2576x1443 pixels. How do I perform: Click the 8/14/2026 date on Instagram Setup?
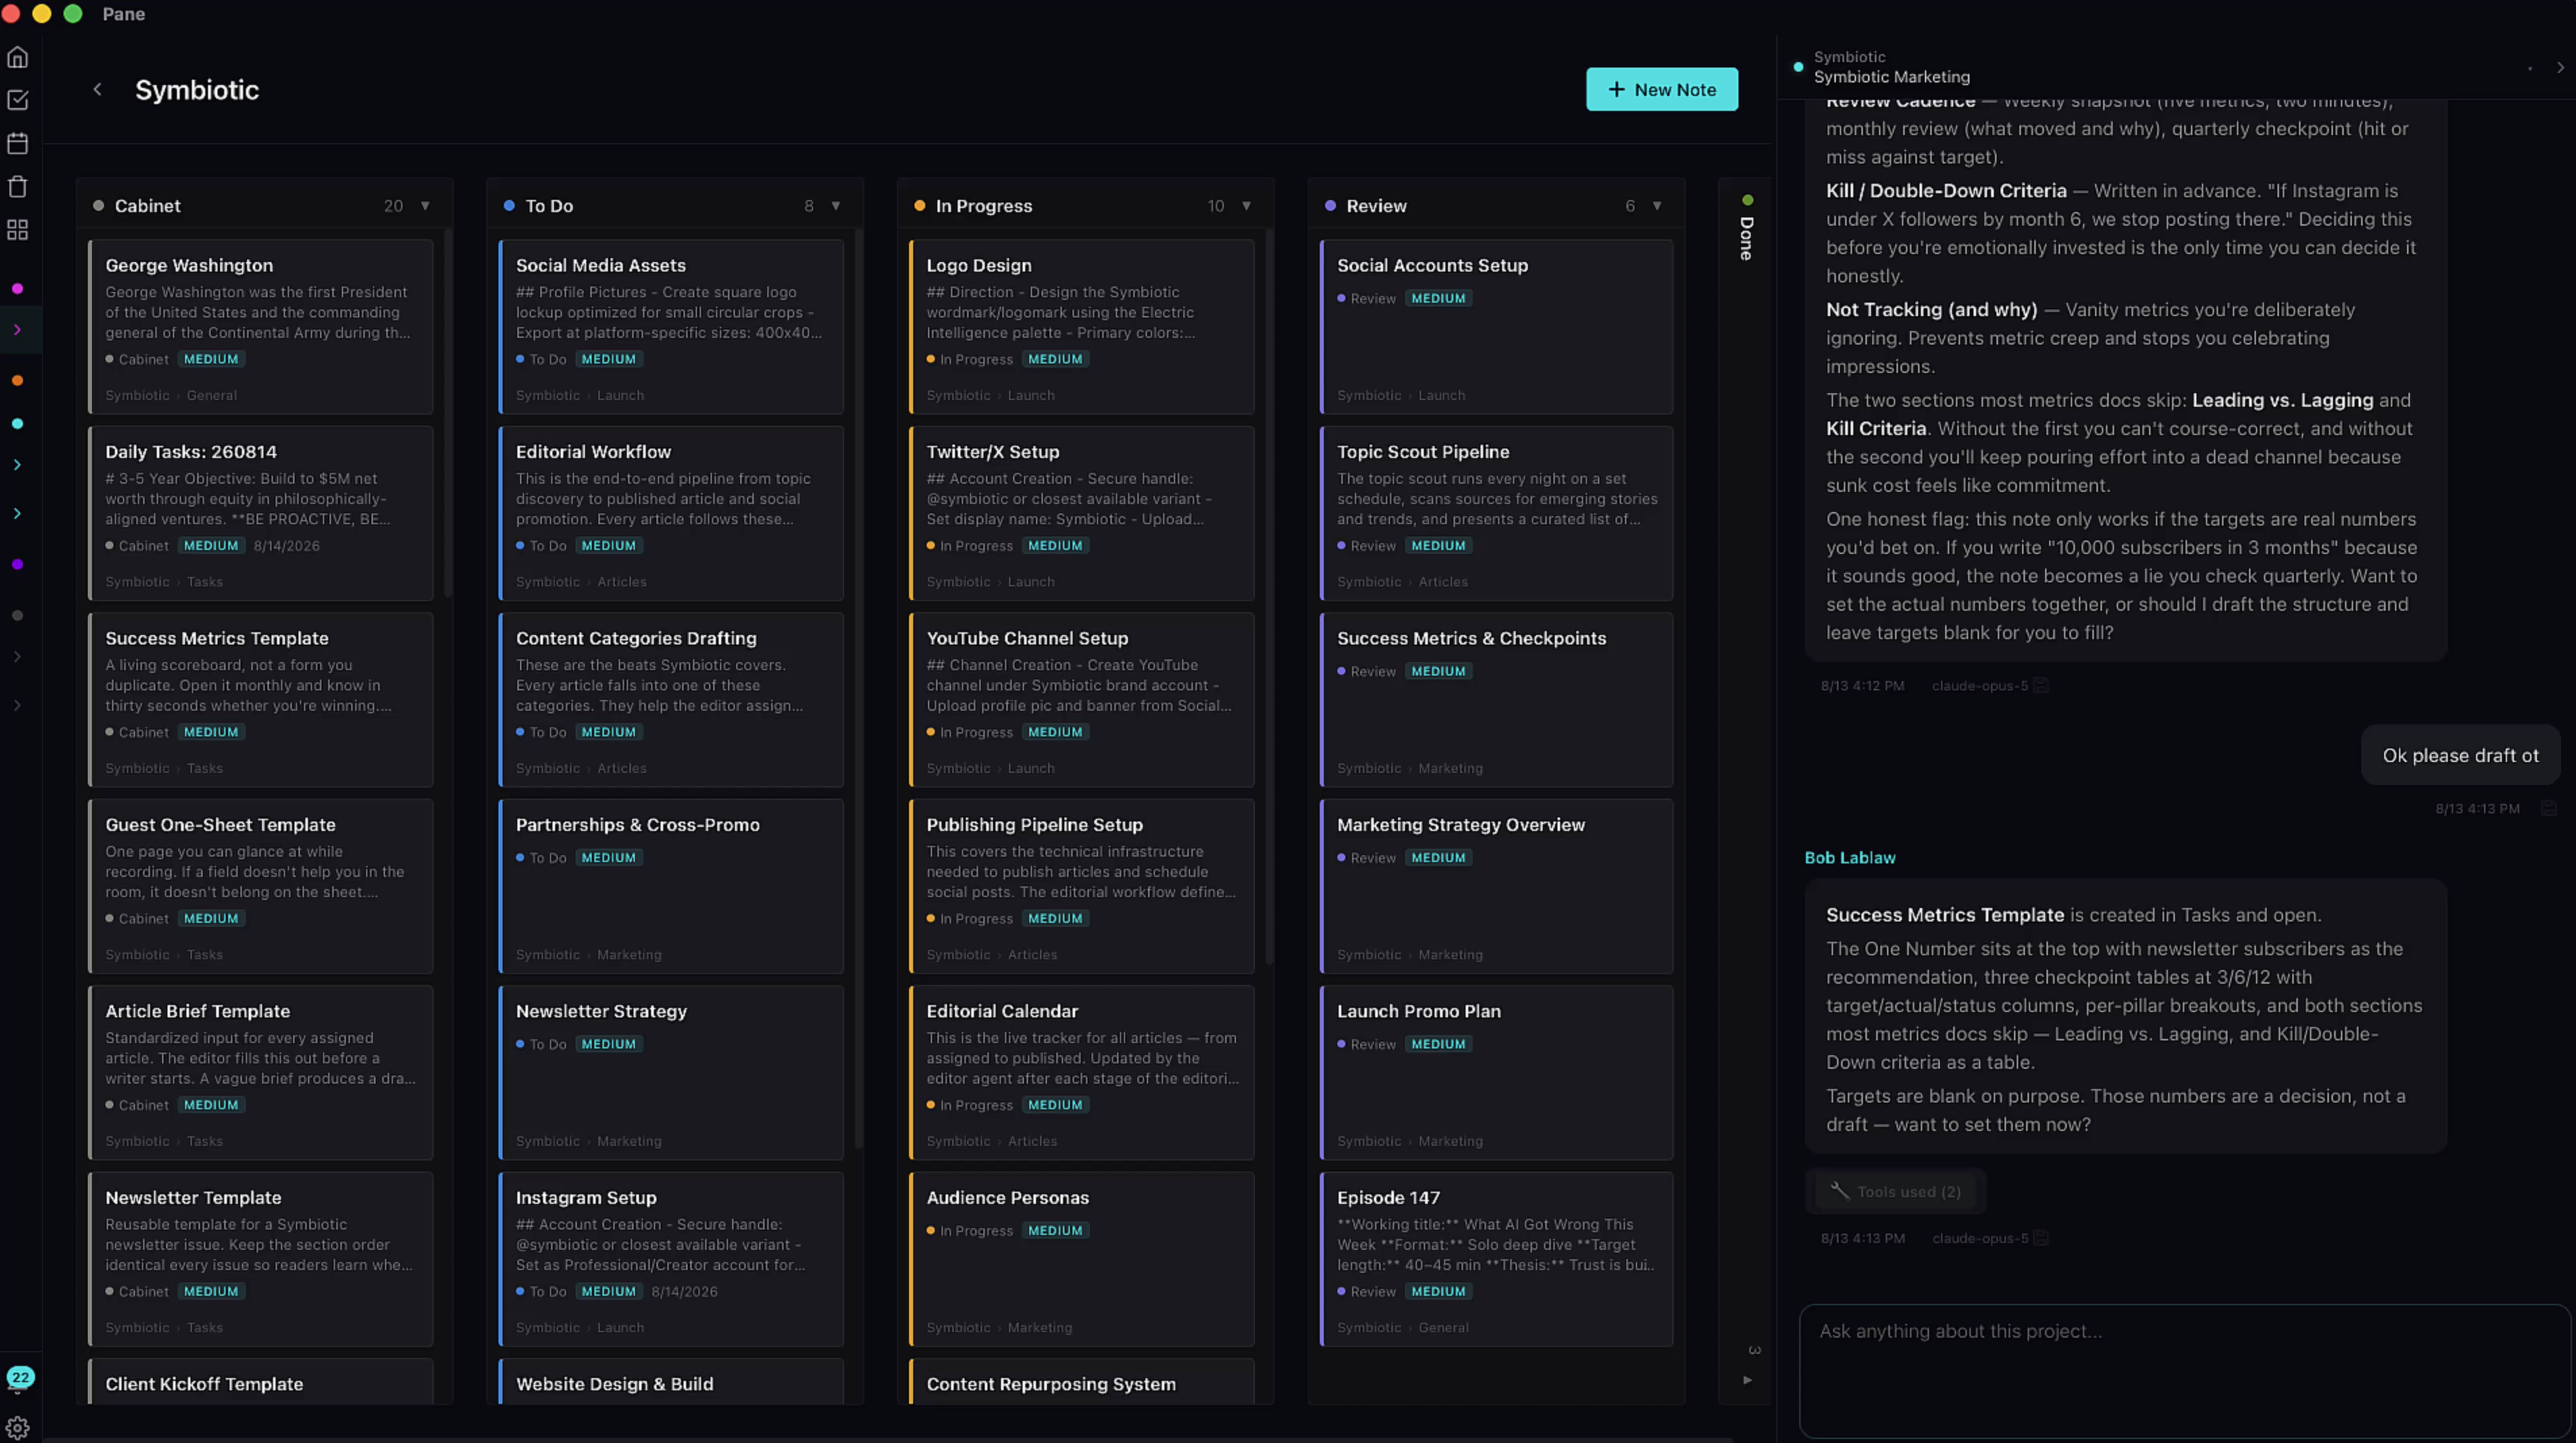[x=684, y=1291]
